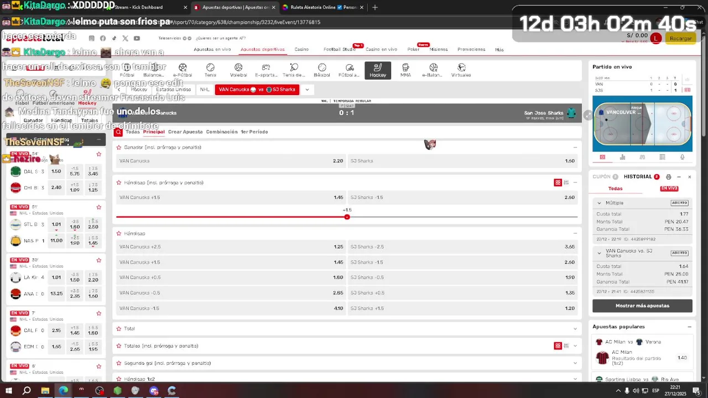Open the head-to-head icon under rink
708x398 pixels.
(x=642, y=157)
